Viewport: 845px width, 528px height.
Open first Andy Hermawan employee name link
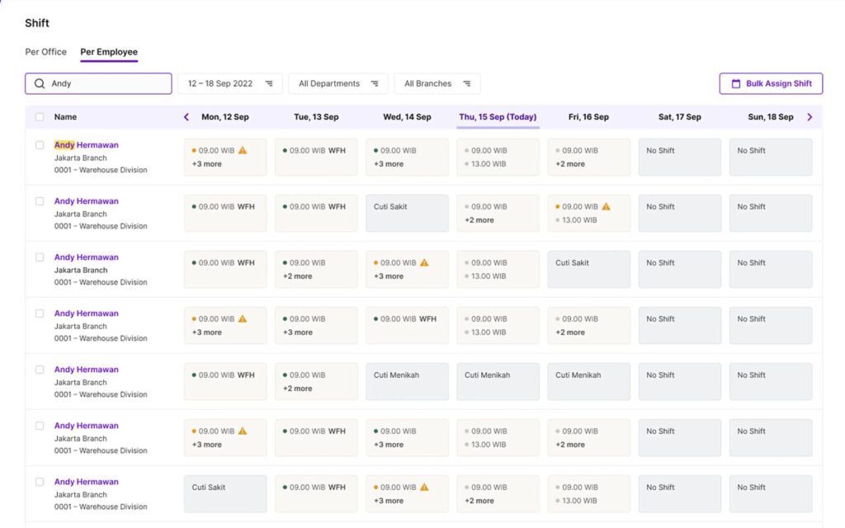[x=87, y=145]
